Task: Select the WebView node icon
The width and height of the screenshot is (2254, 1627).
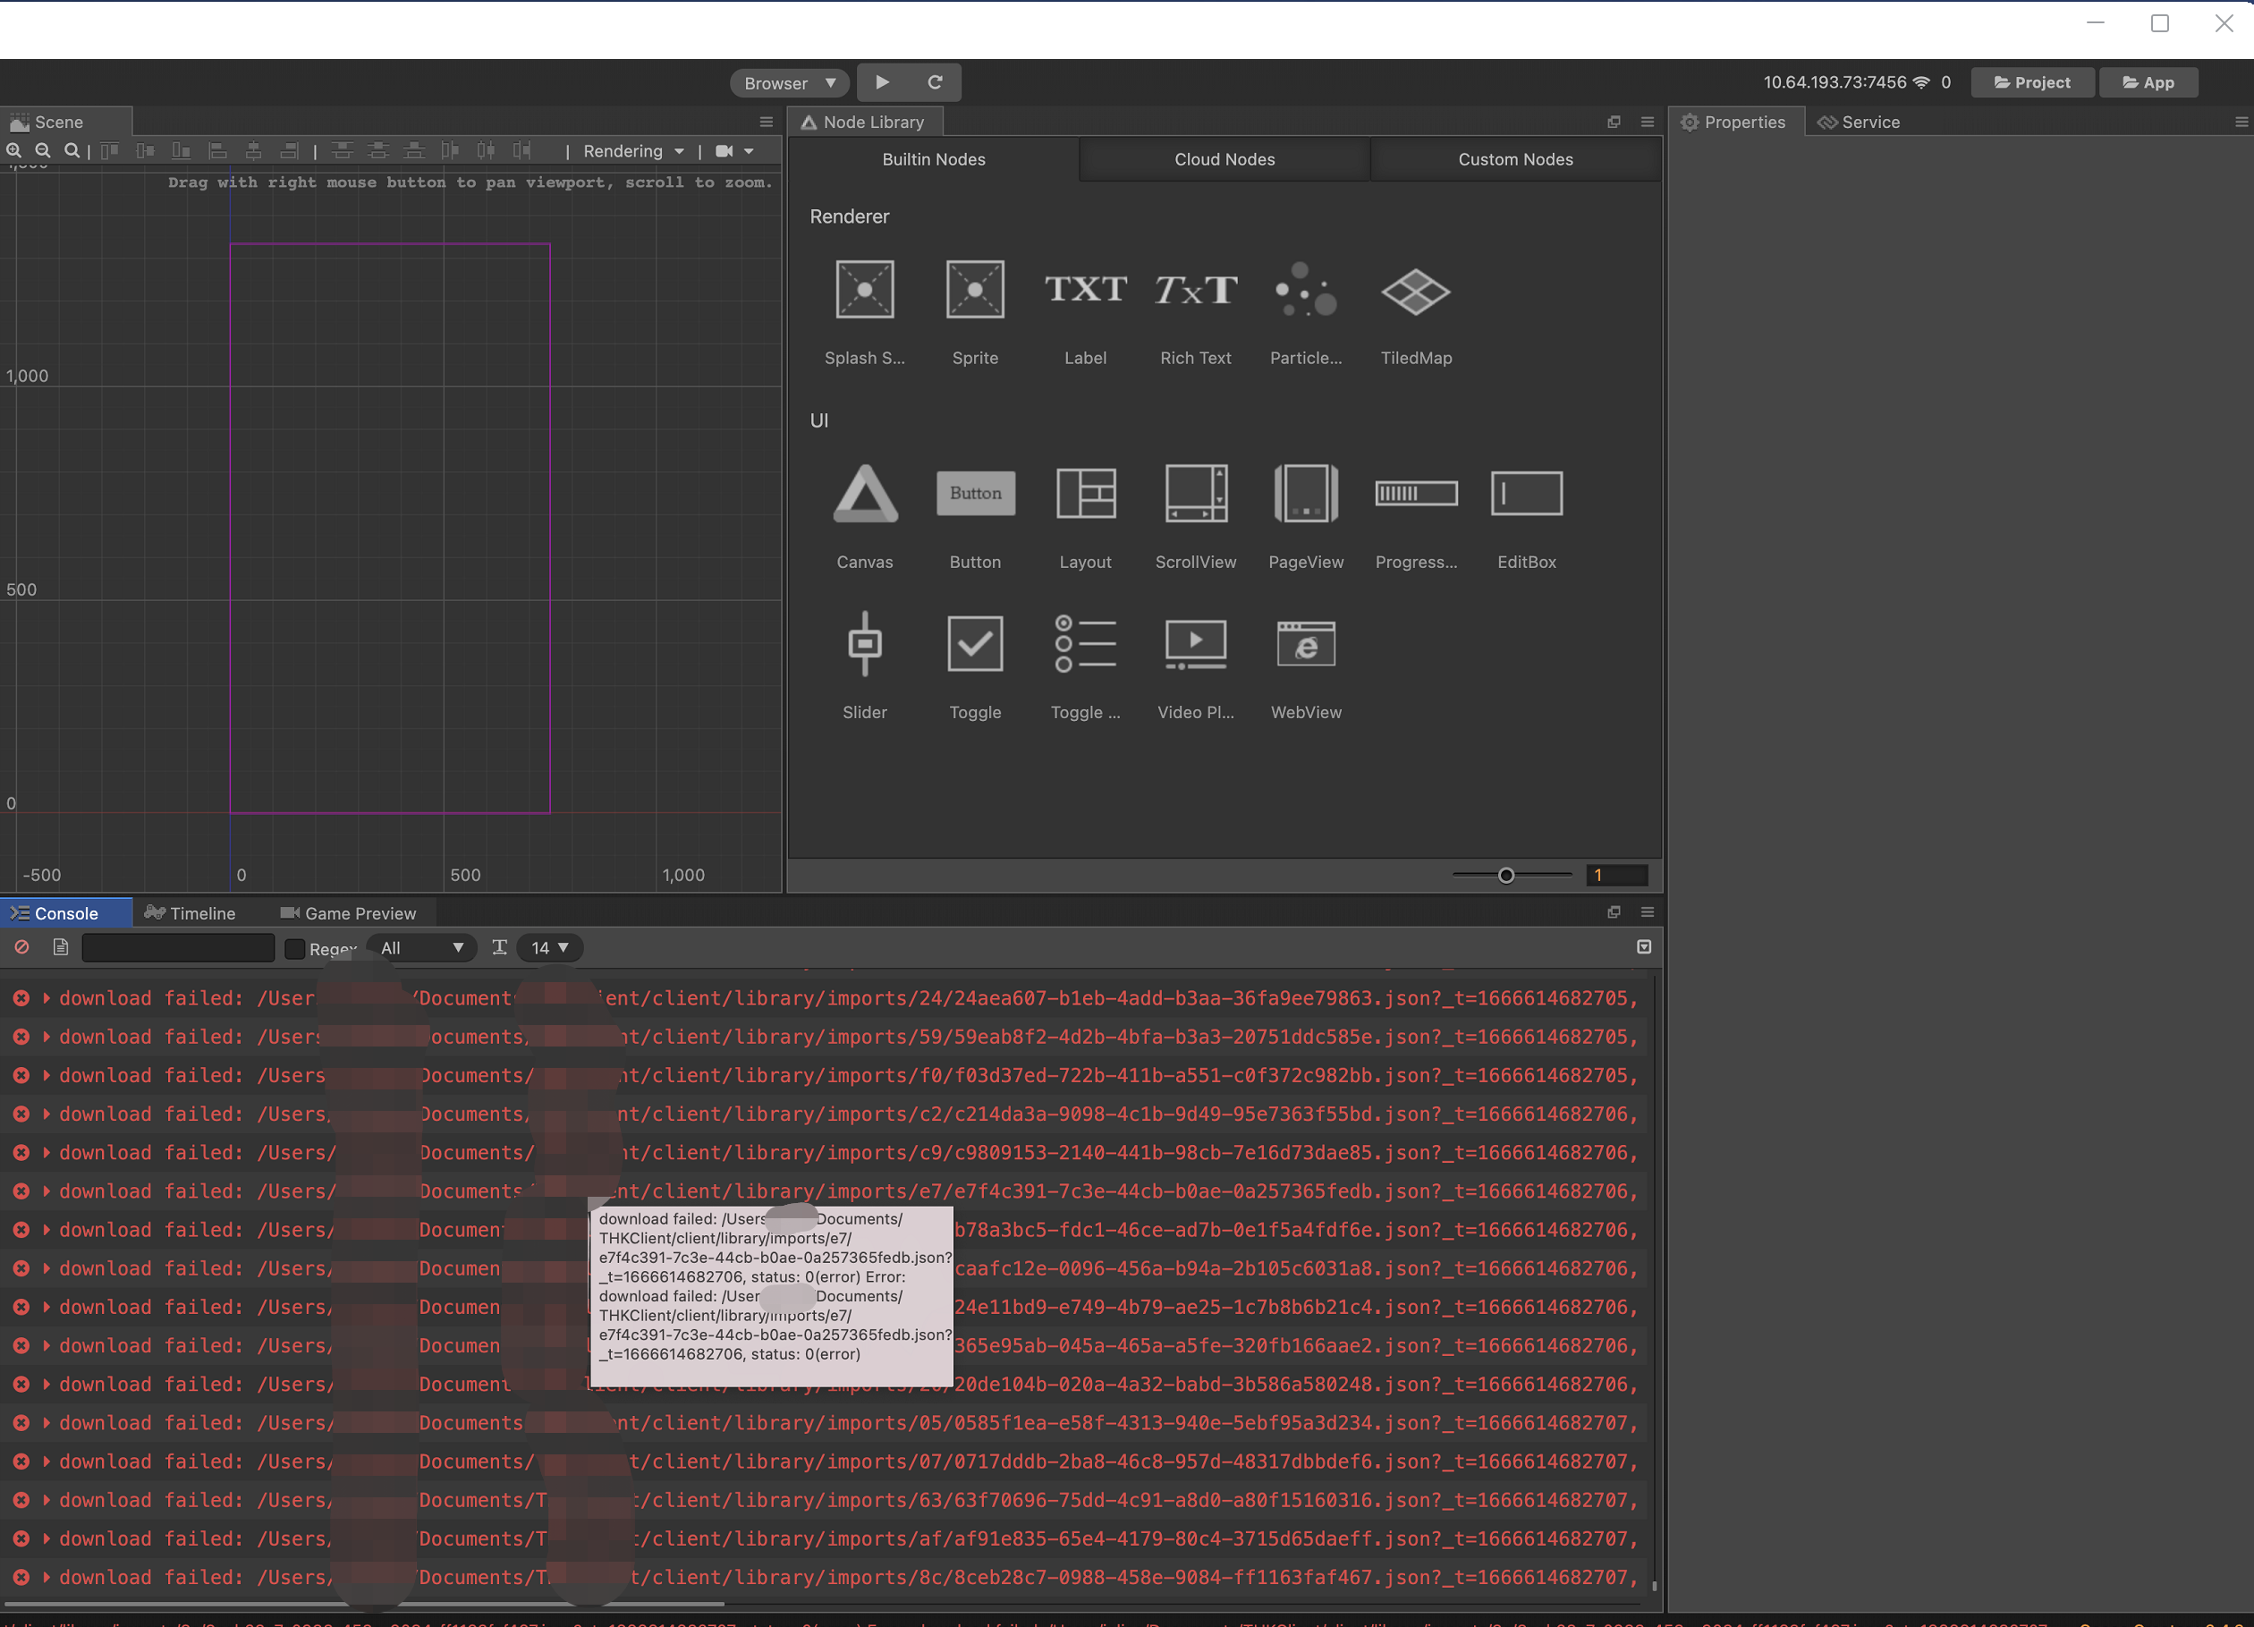Action: tap(1305, 644)
